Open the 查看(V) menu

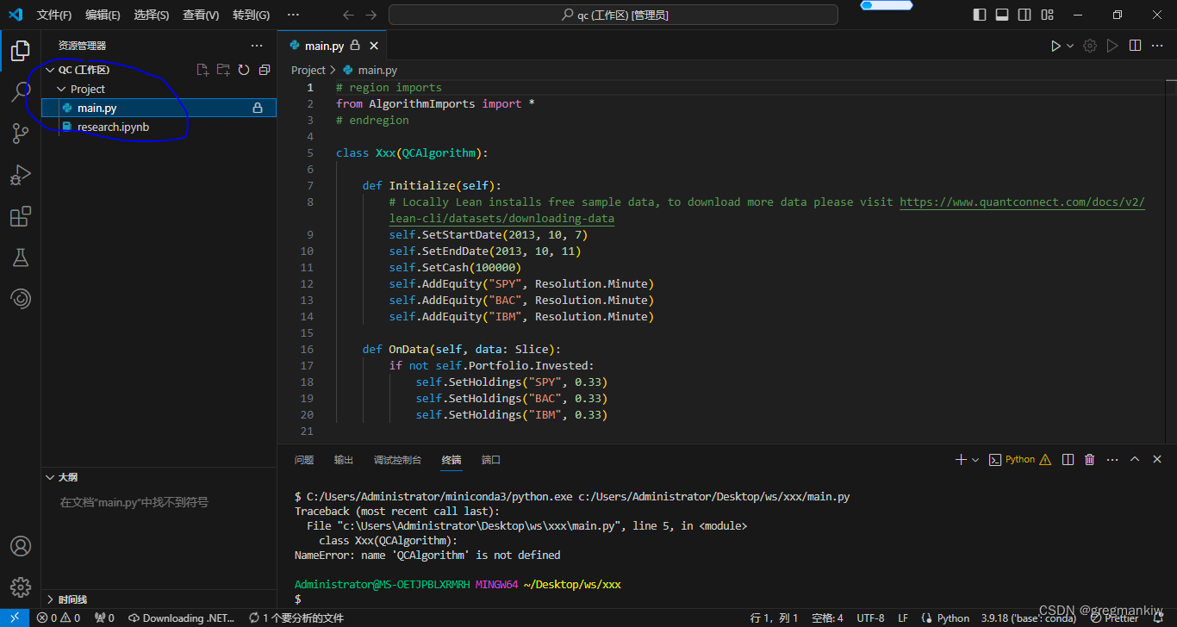[x=201, y=15]
